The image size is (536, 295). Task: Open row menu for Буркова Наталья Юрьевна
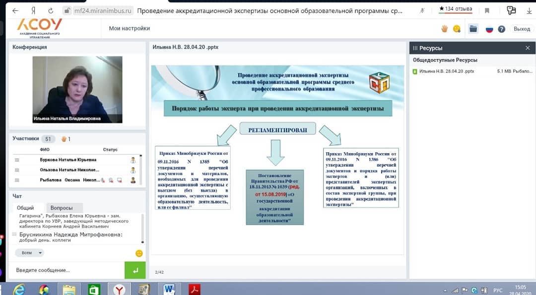point(17,160)
